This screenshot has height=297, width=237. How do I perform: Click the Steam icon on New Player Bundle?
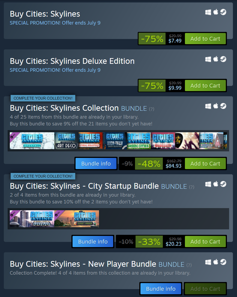(223, 262)
